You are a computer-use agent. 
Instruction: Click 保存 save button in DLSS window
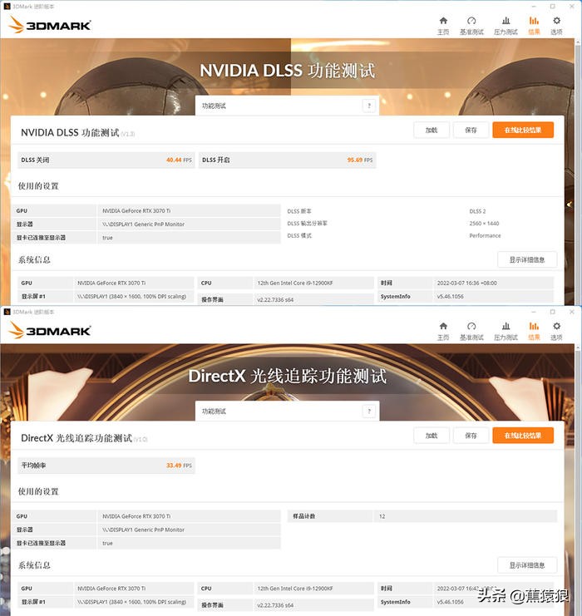point(471,130)
